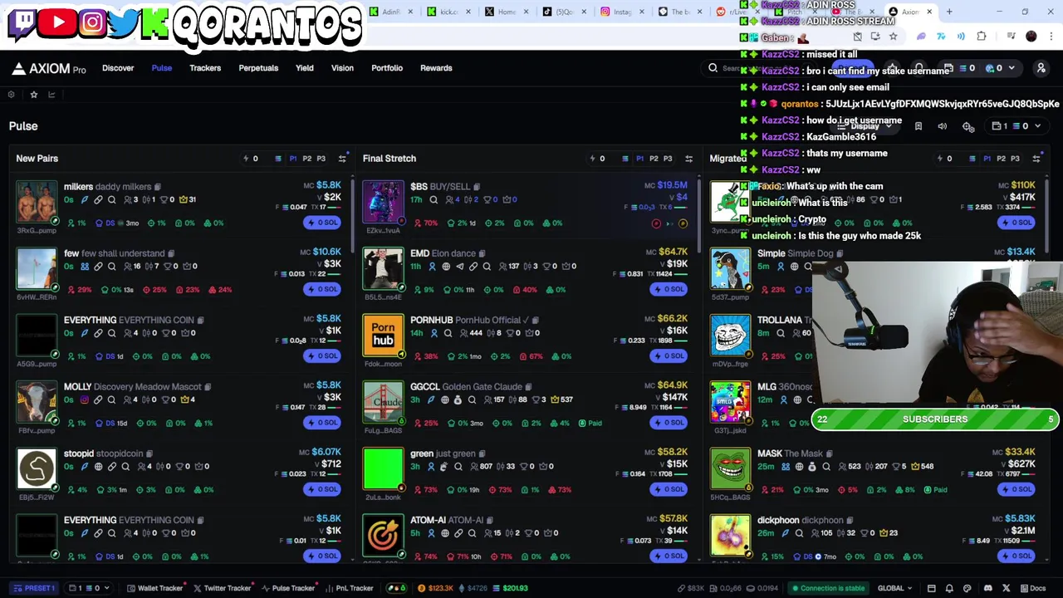The image size is (1063, 598).
Task: Open the link icon in the milkers row
Action: (98, 199)
